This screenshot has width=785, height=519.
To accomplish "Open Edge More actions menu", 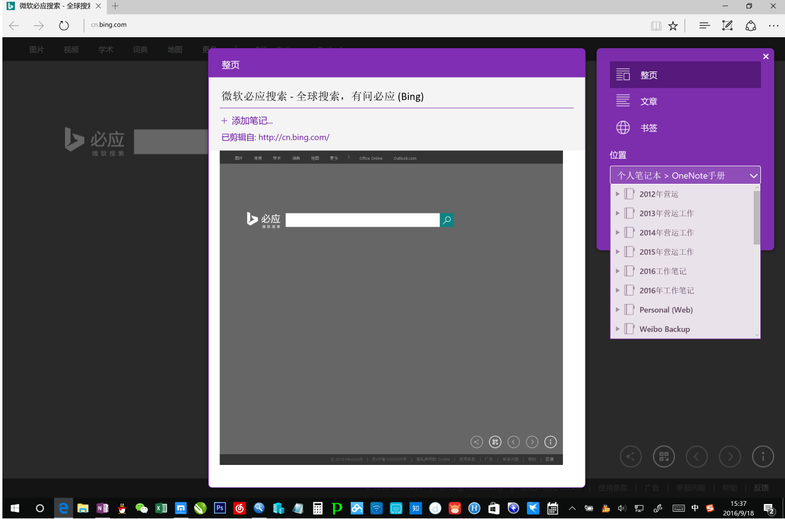I will pyautogui.click(x=774, y=26).
